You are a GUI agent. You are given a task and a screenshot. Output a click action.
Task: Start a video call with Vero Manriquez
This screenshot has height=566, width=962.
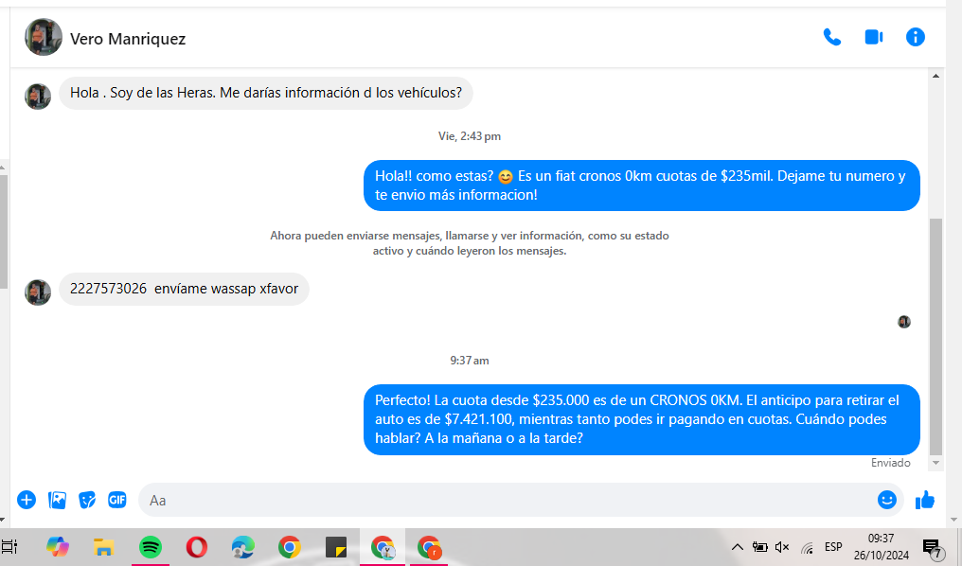[x=874, y=38]
